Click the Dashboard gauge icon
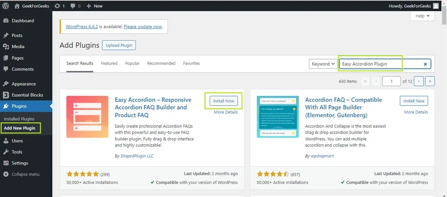The image size is (447, 197). click(x=6, y=21)
